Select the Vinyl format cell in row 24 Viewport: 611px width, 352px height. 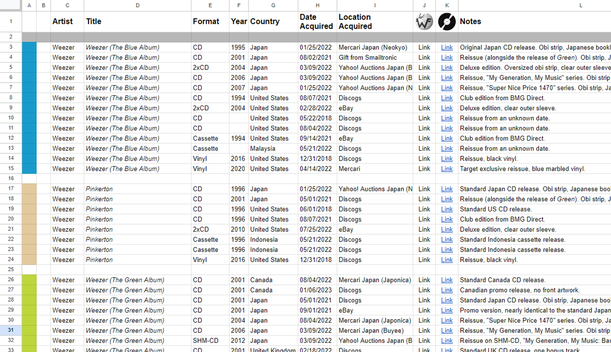coord(210,260)
